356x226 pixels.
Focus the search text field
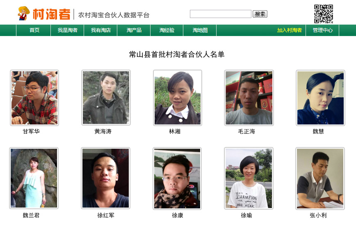[x=221, y=14]
